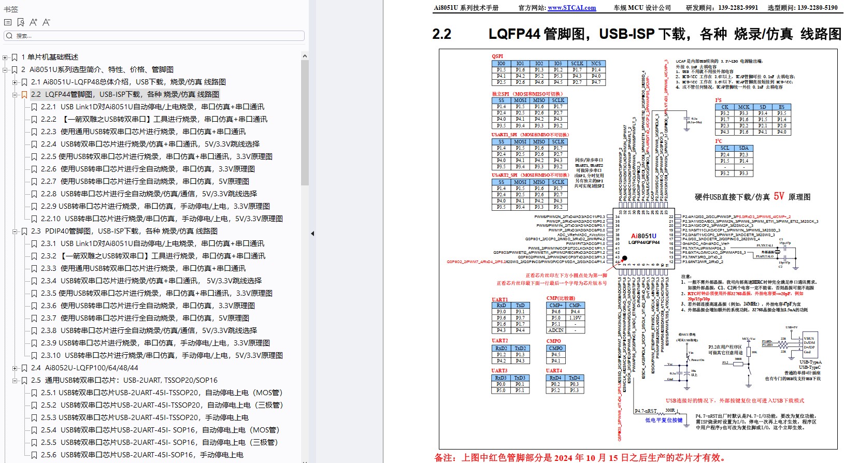The width and height of the screenshot is (844, 463).
Task: Go to bookmark 2.5.2 TSSOP20 自动停电上电（三极管）
Action: [162, 405]
